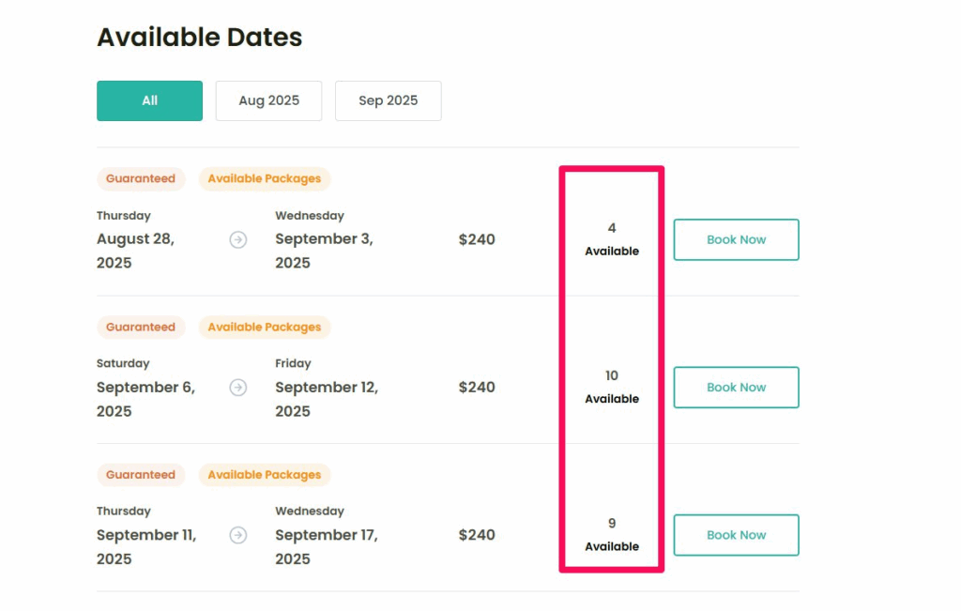The image size is (961, 611).
Task: Open Available Packages for September 11 departure
Action: 265,475
